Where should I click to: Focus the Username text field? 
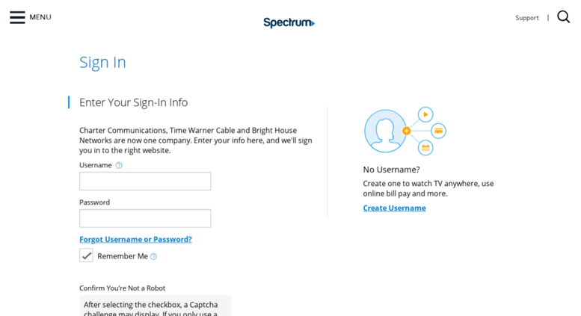pos(145,182)
